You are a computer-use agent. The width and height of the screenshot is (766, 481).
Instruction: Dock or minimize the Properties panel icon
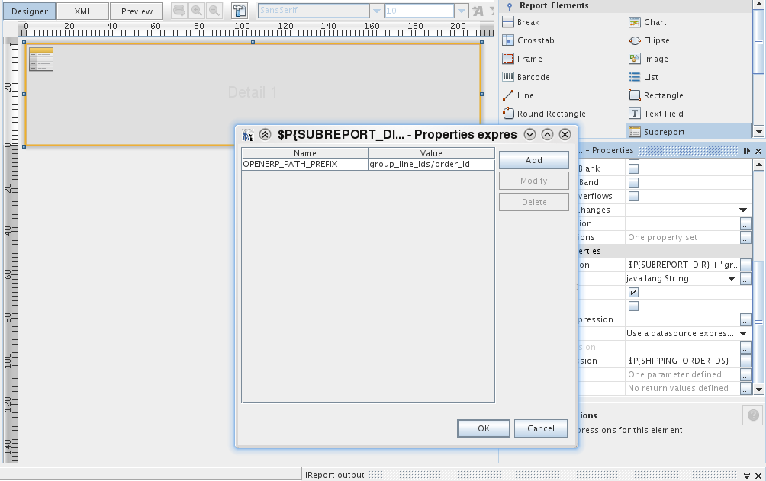(x=746, y=151)
